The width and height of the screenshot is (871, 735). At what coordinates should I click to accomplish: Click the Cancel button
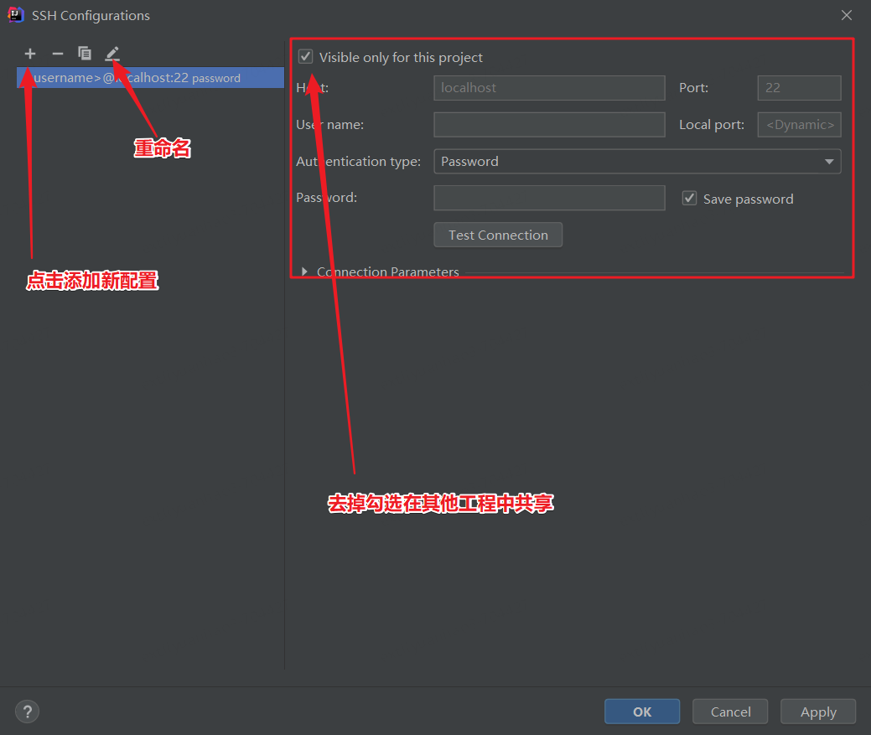point(730,712)
